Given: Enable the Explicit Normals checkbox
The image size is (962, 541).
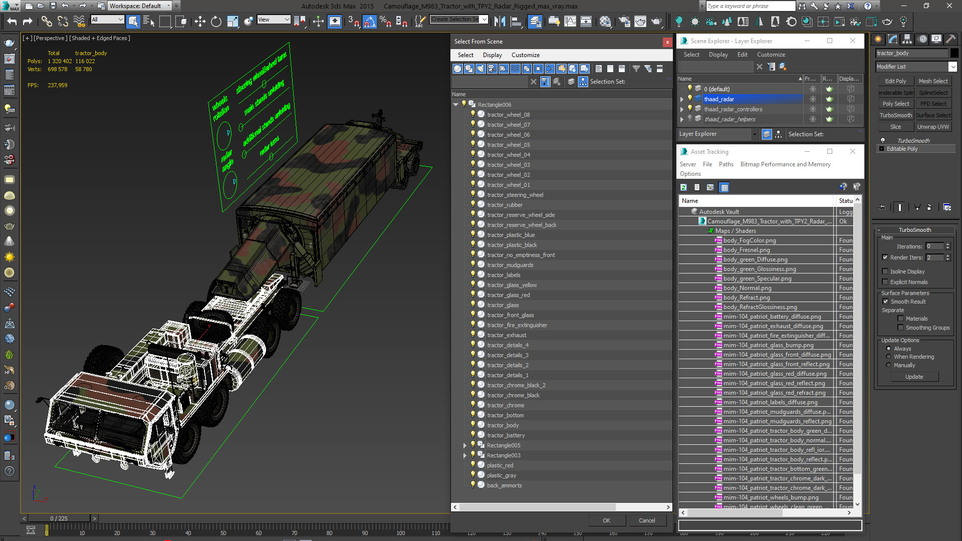Looking at the screenshot, I should pos(885,282).
